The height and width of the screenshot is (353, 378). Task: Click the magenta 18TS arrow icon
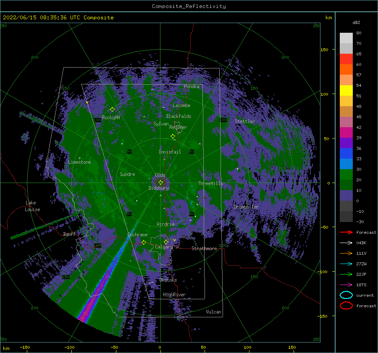point(346,285)
